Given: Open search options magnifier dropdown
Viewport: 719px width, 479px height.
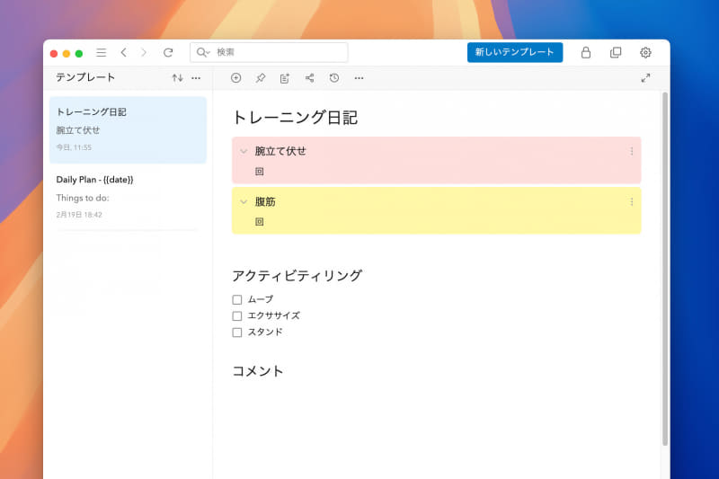Looking at the screenshot, I should pos(203,52).
